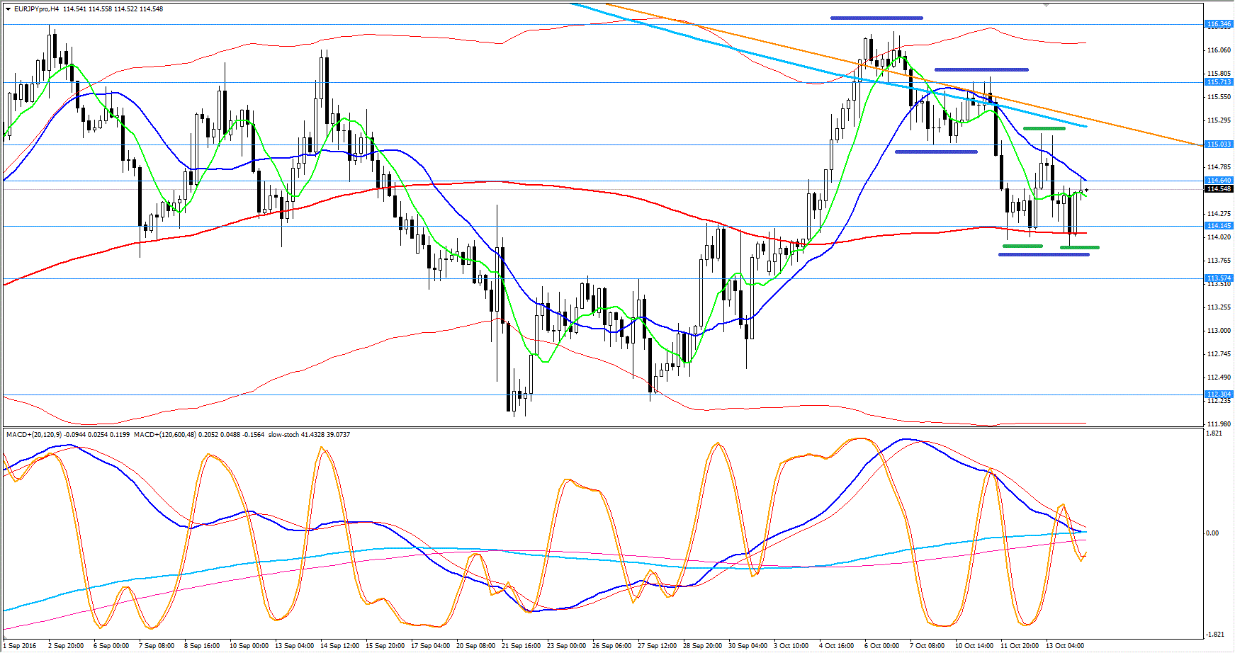This screenshot has width=1235, height=653.
Task: Click the 21 Sep 16:00 time label
Action: [x=521, y=646]
